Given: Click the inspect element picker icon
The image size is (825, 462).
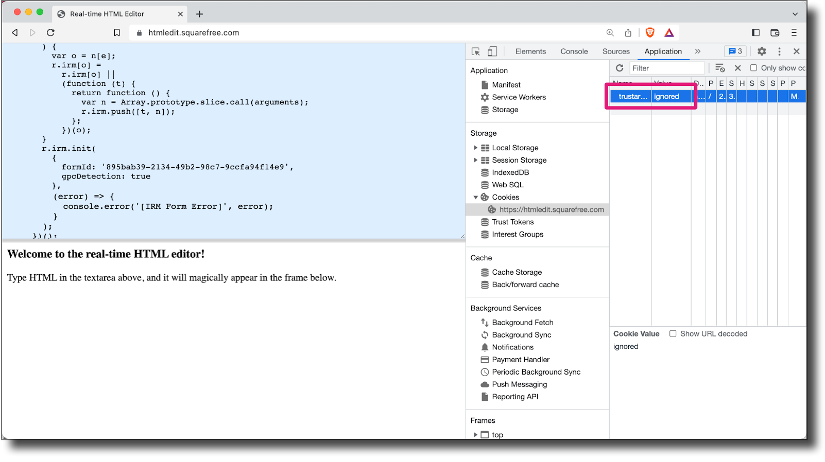Looking at the screenshot, I should [476, 51].
